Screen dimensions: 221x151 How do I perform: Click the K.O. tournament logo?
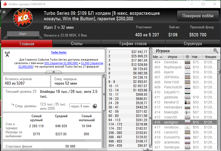pyautogui.click(x=23, y=18)
